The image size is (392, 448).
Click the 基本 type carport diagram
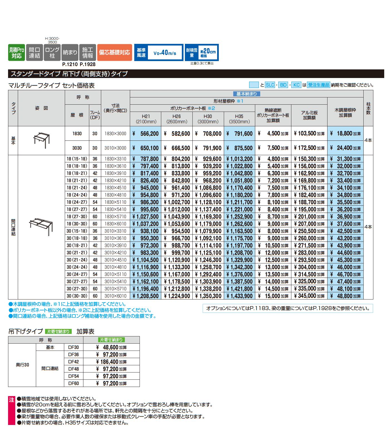pyautogui.click(x=42, y=140)
